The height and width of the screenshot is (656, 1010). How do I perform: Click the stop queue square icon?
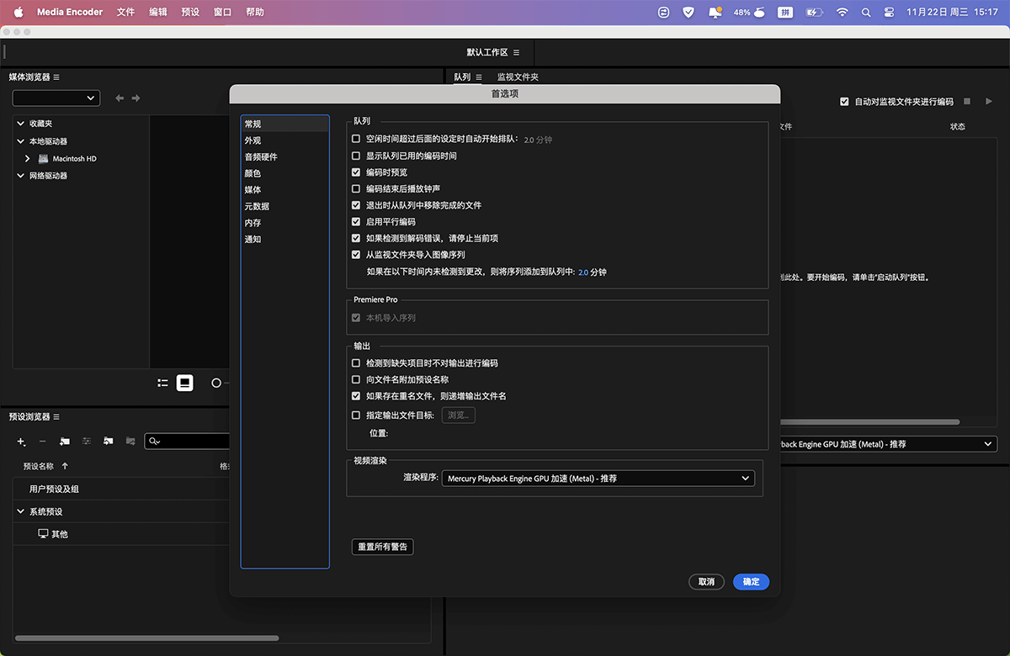click(x=966, y=101)
